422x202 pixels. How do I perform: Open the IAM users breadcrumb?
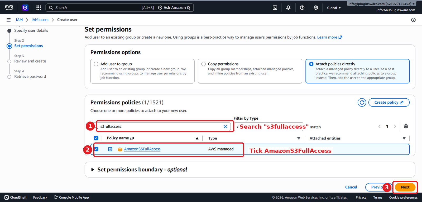[40, 20]
